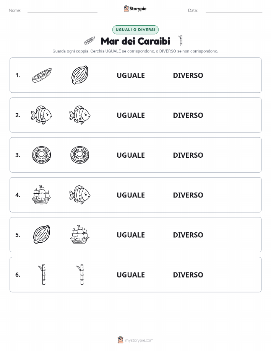
Task: Click the fish picture in row 4
Action: click(x=80, y=195)
